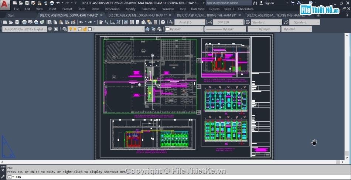
Task: Click the ByLayer object color swatch dropdown
Action: [x=184, y=29]
